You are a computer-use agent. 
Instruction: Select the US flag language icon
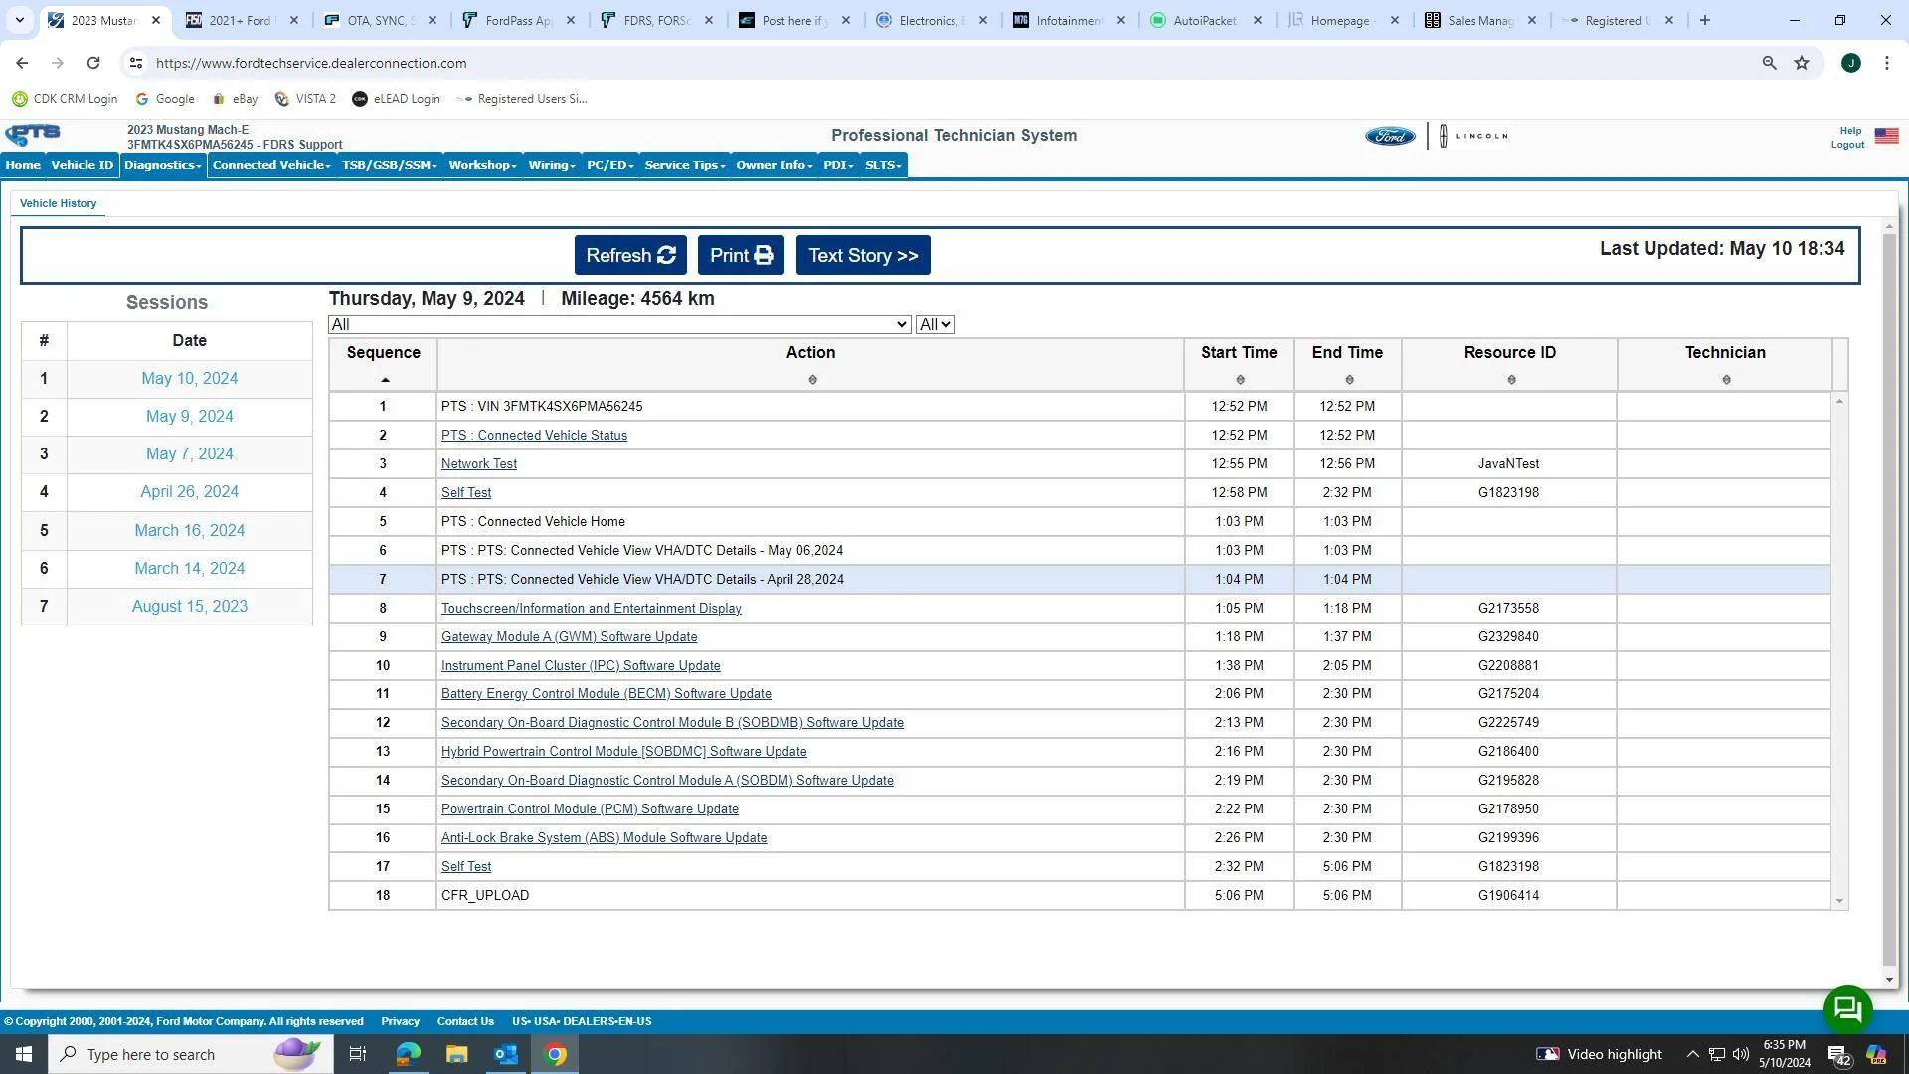point(1886,136)
